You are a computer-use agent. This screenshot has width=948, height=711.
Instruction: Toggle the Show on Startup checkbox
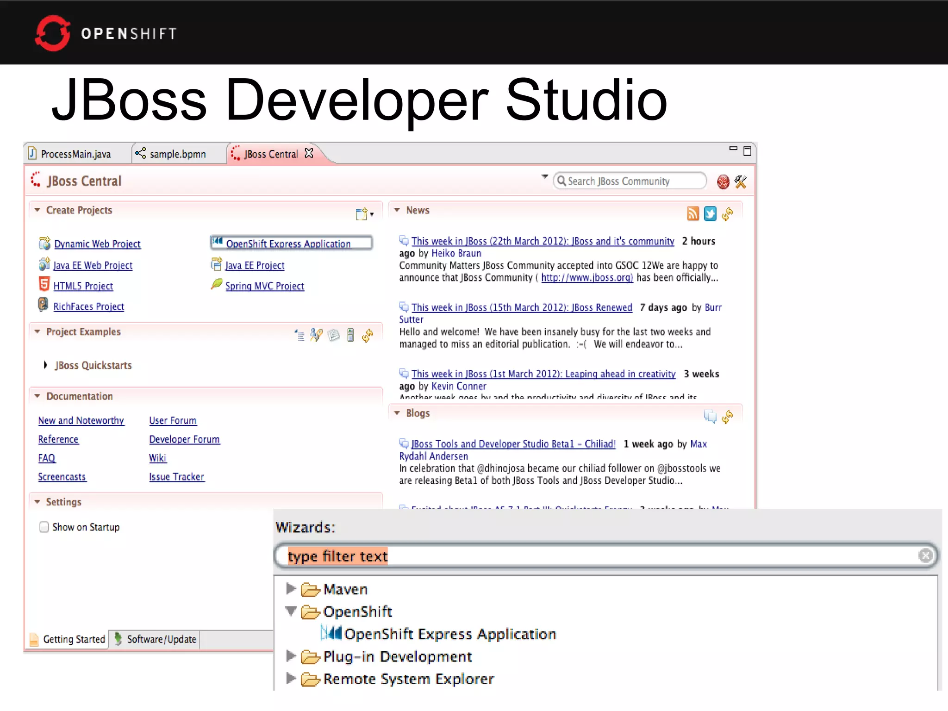[44, 527]
